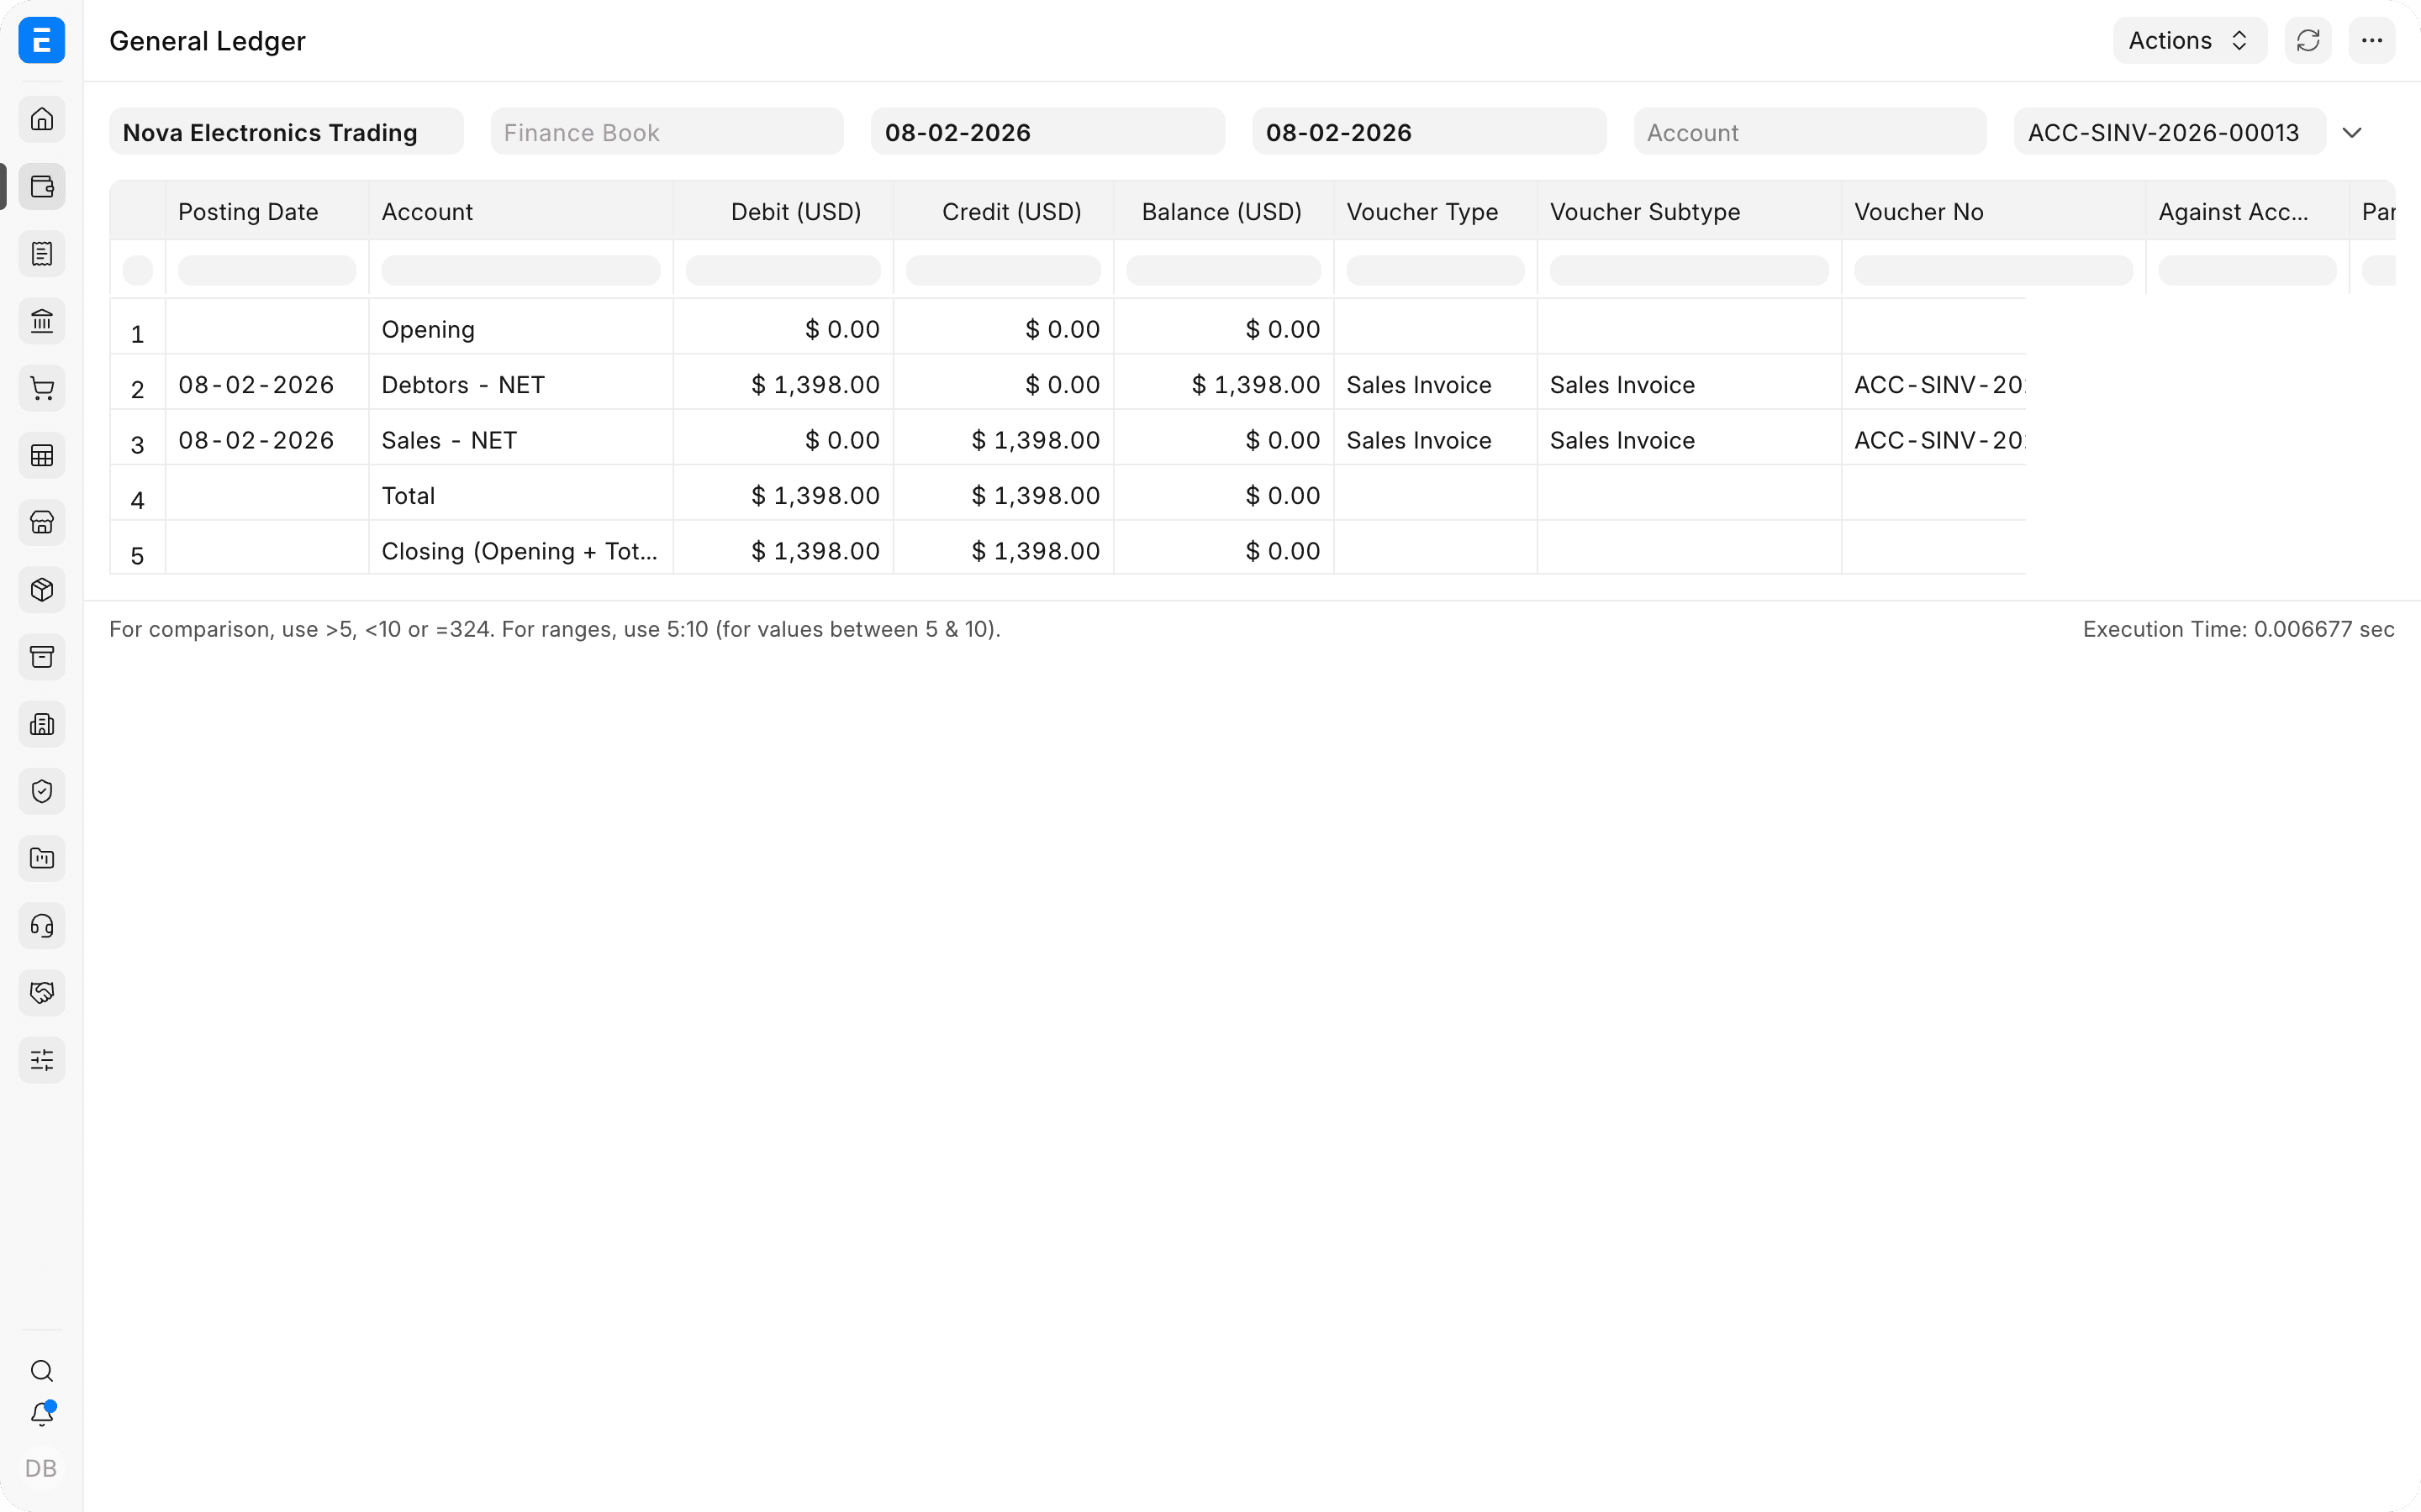
Task: Open the archive box sidebar icon
Action: click(42, 657)
